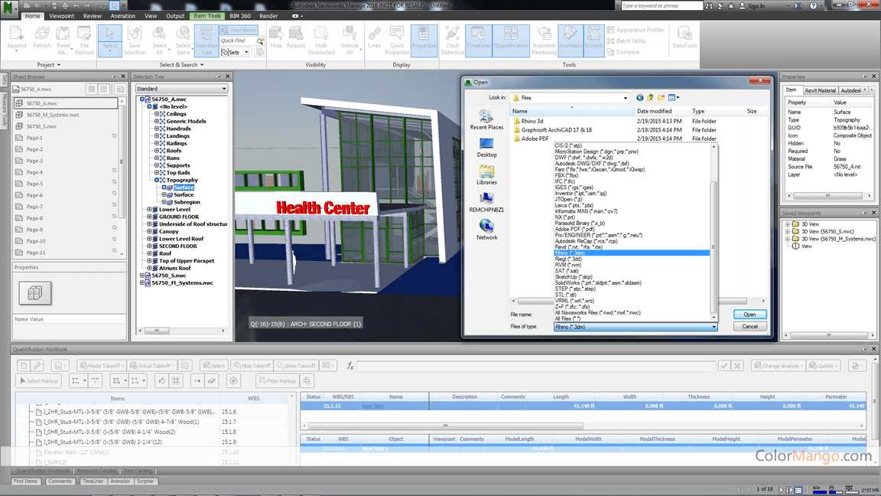
Task: Open the Render ribbon tab
Action: coord(268,16)
